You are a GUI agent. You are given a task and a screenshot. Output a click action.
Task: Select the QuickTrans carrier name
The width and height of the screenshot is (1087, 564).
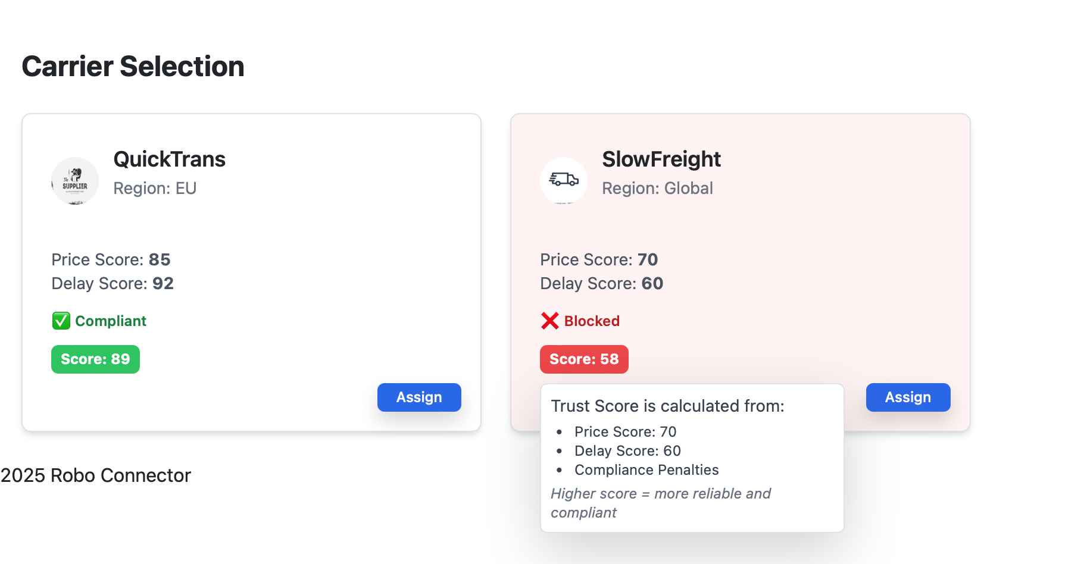[169, 159]
